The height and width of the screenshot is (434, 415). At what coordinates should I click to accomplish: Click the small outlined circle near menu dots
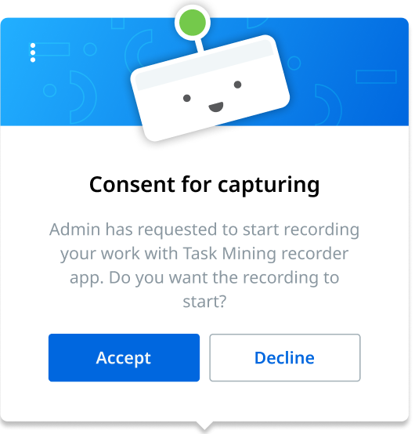(x=90, y=49)
